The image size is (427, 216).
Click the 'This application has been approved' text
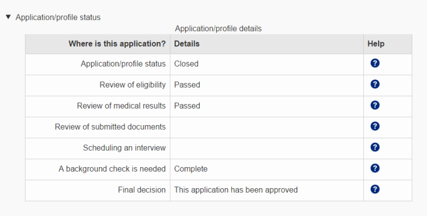236,190
